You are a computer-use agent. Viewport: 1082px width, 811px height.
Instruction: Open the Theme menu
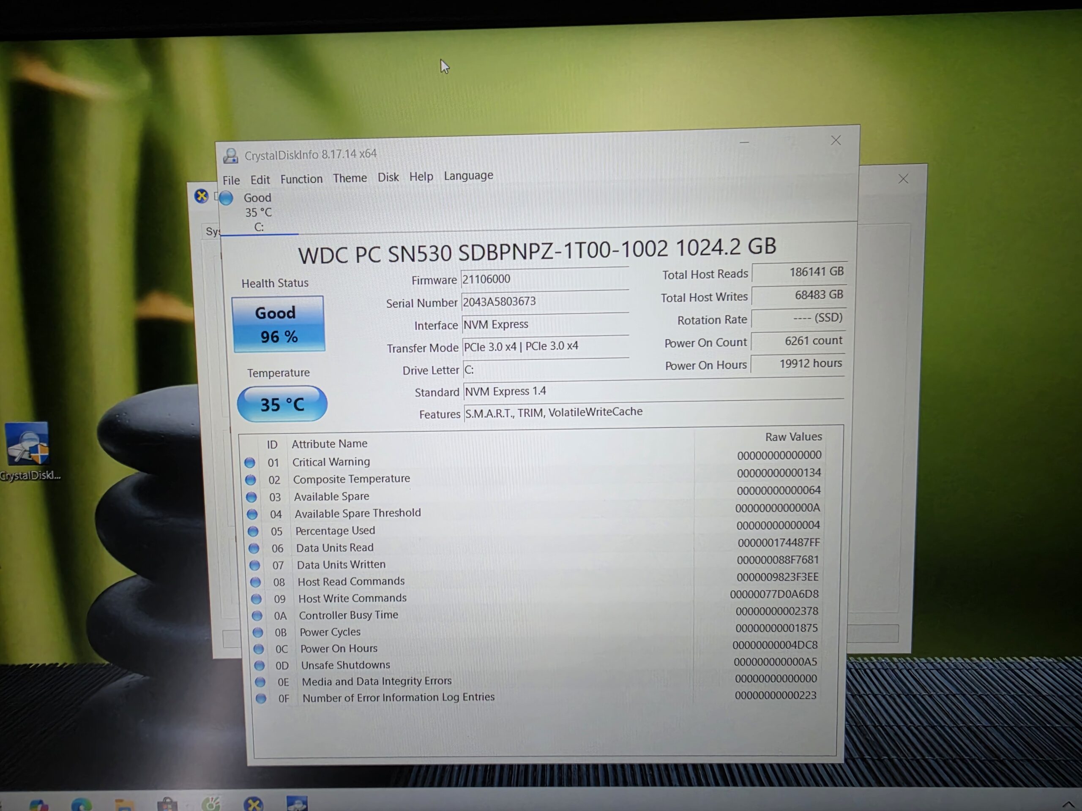pos(350,178)
